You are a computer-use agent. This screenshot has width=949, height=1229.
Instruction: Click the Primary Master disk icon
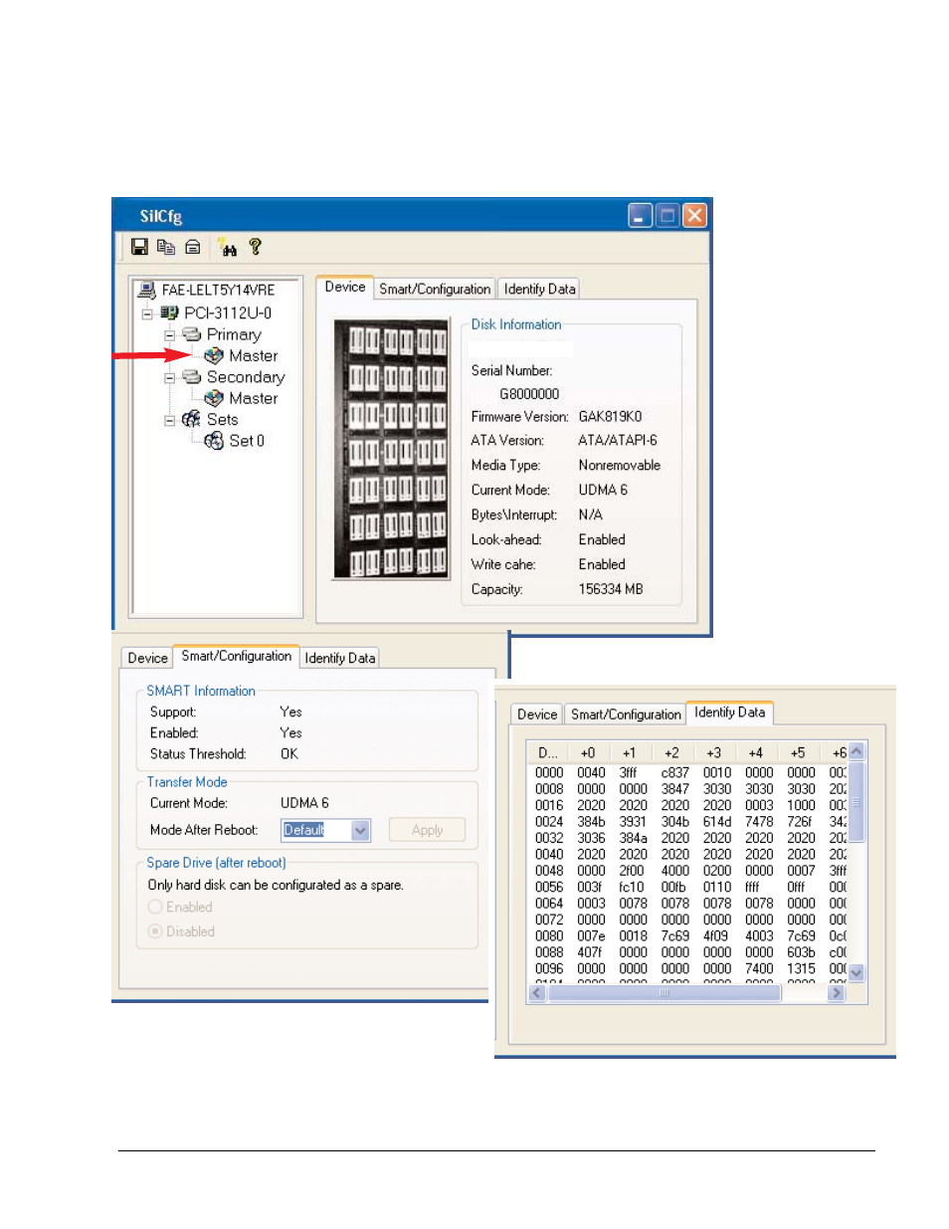point(214,355)
